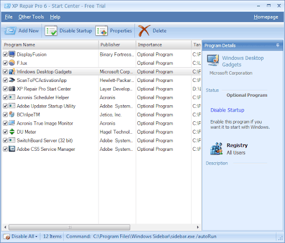285x243 pixels.
Task: Open the Help menu
Action: click(55, 17)
